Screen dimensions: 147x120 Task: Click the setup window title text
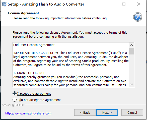click(46, 4)
